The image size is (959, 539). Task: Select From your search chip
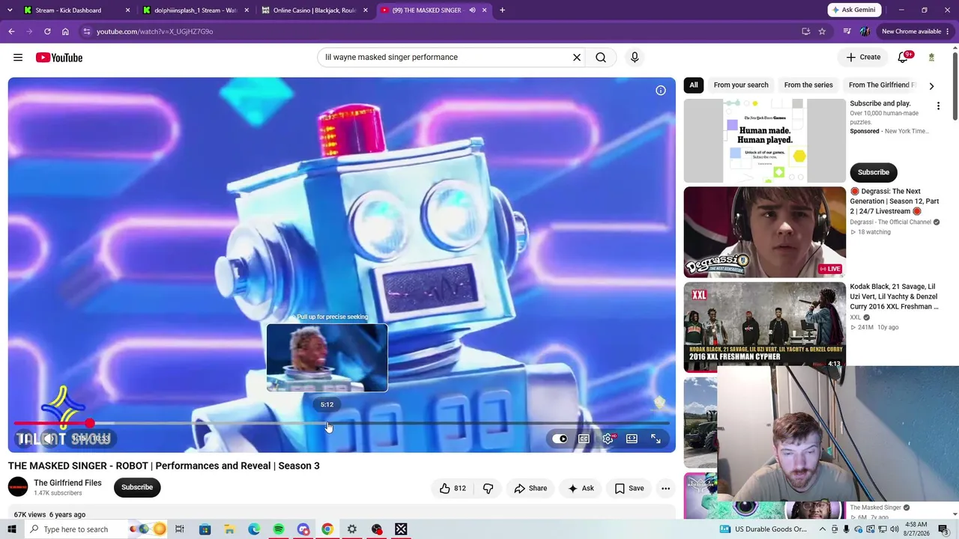(x=741, y=85)
